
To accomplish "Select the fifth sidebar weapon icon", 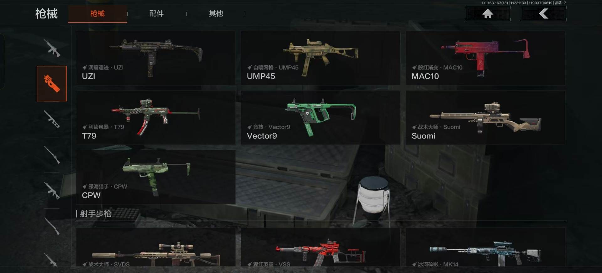I will click(52, 190).
